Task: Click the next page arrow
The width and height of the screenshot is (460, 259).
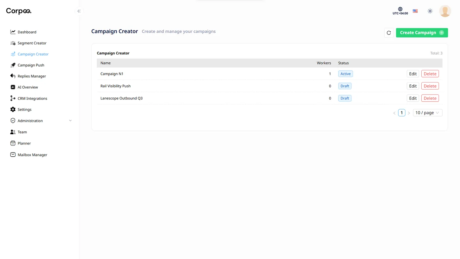Action: [x=409, y=113]
